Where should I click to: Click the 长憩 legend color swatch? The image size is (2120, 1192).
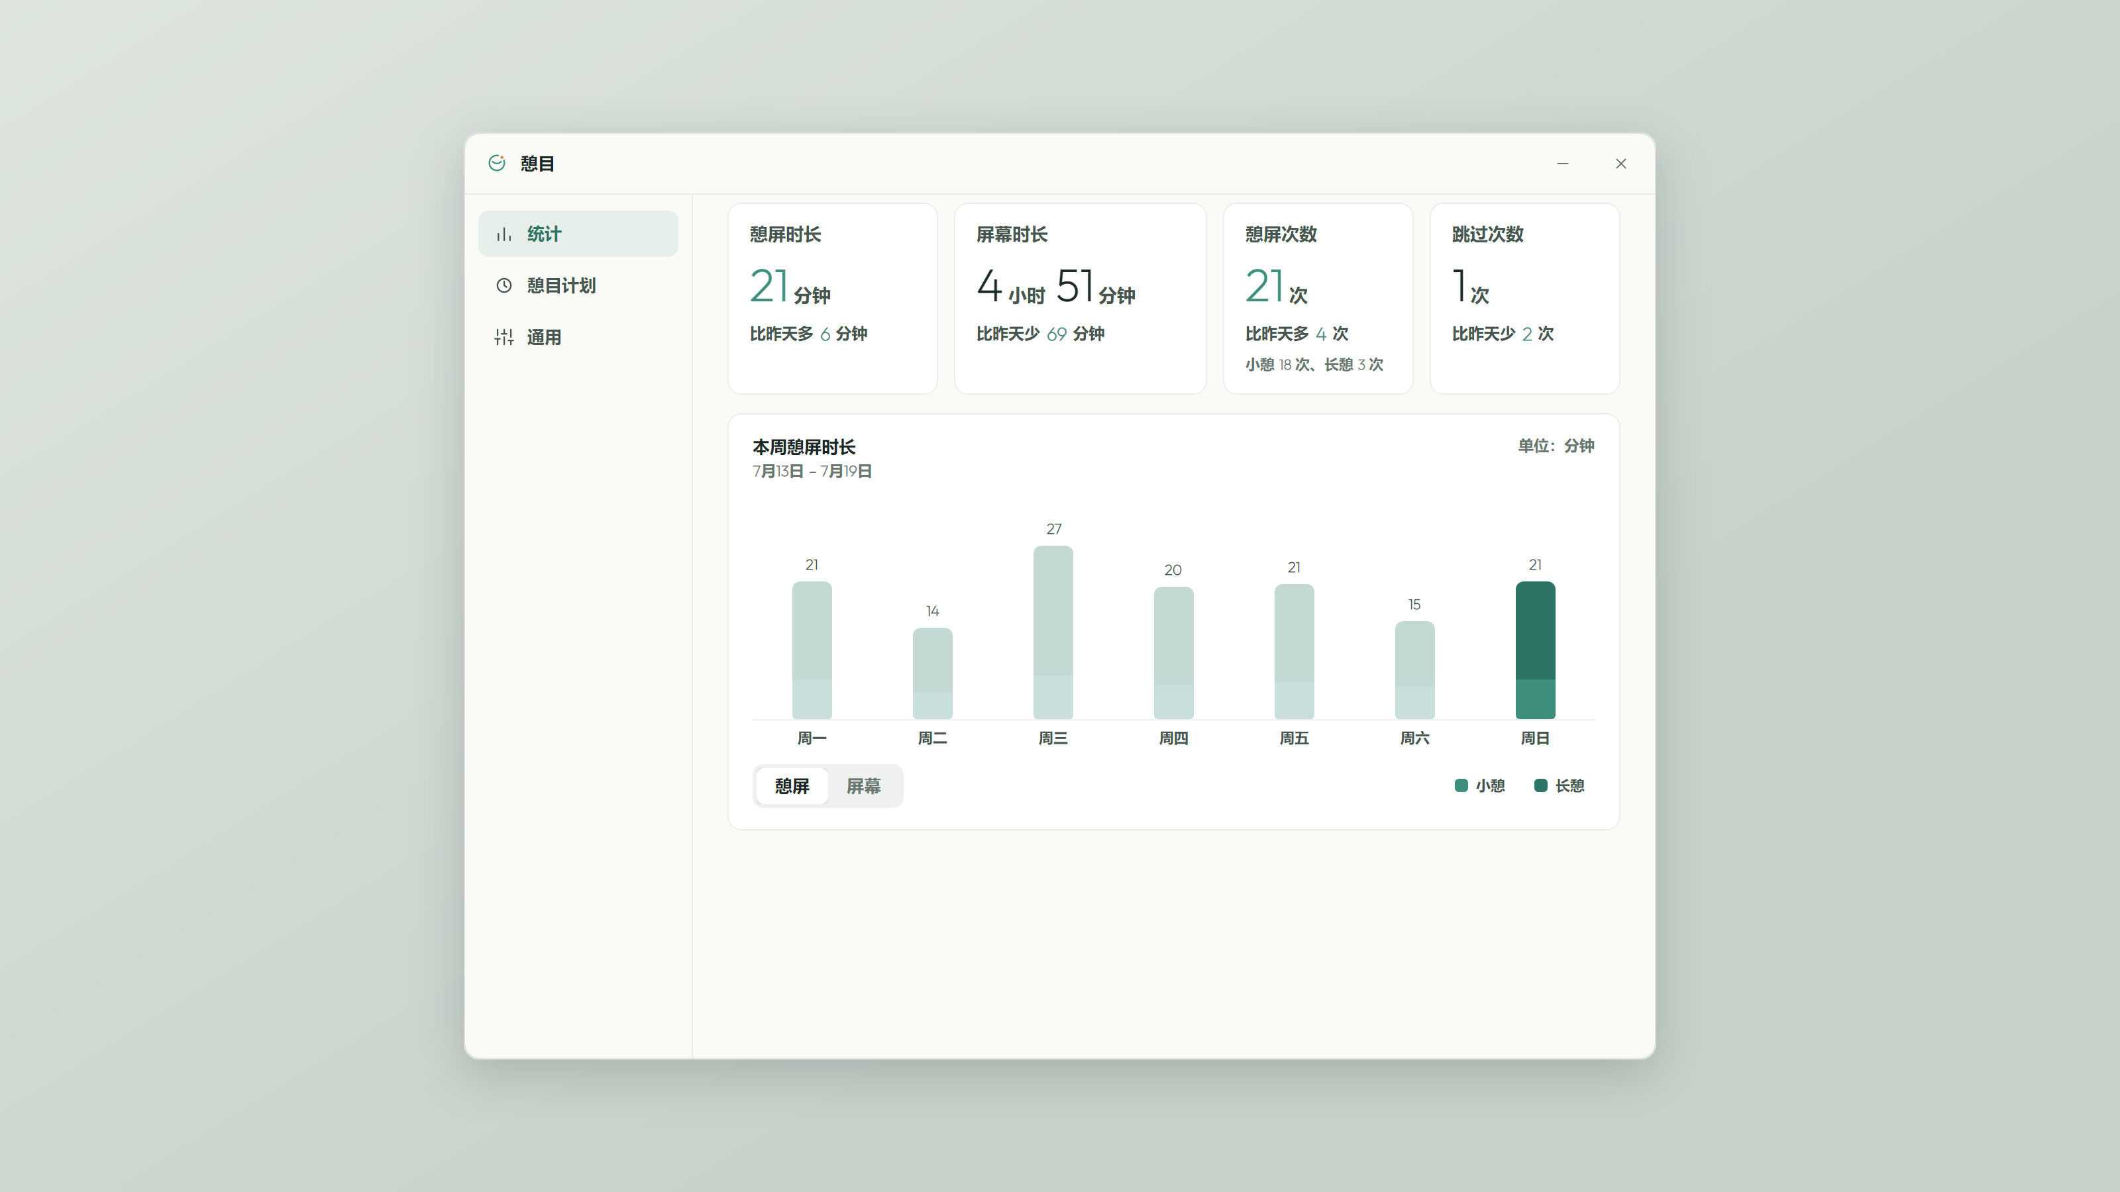[x=1540, y=785]
